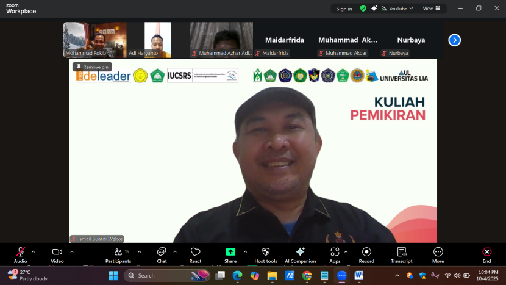Click Remove pin on the pinned video
The height and width of the screenshot is (285, 506).
click(x=92, y=67)
